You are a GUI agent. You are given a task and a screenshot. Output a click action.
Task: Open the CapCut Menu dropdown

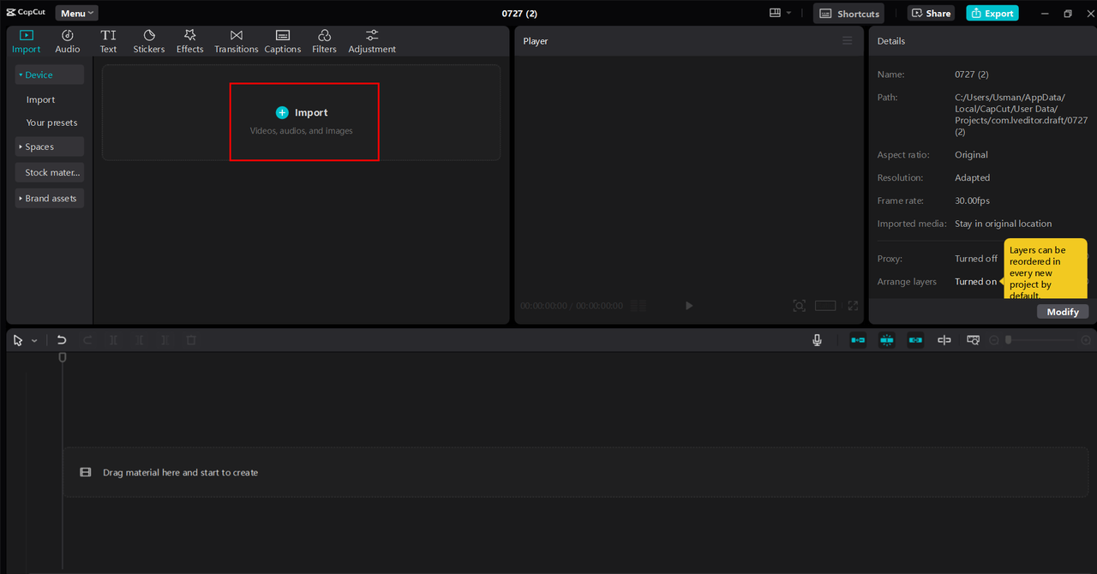(77, 13)
